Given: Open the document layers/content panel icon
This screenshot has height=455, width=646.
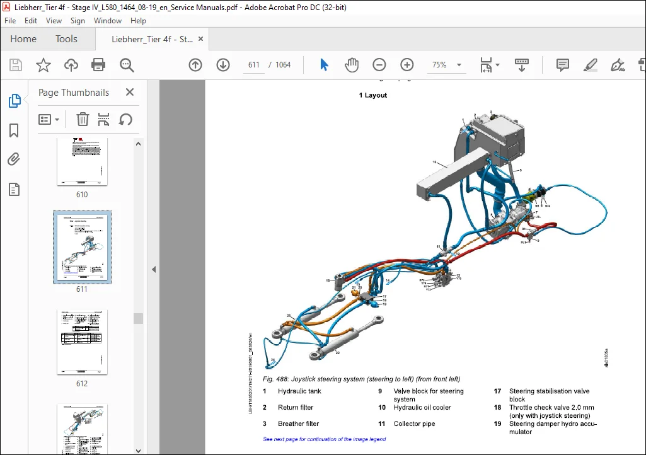Looking at the screenshot, I should (14, 190).
